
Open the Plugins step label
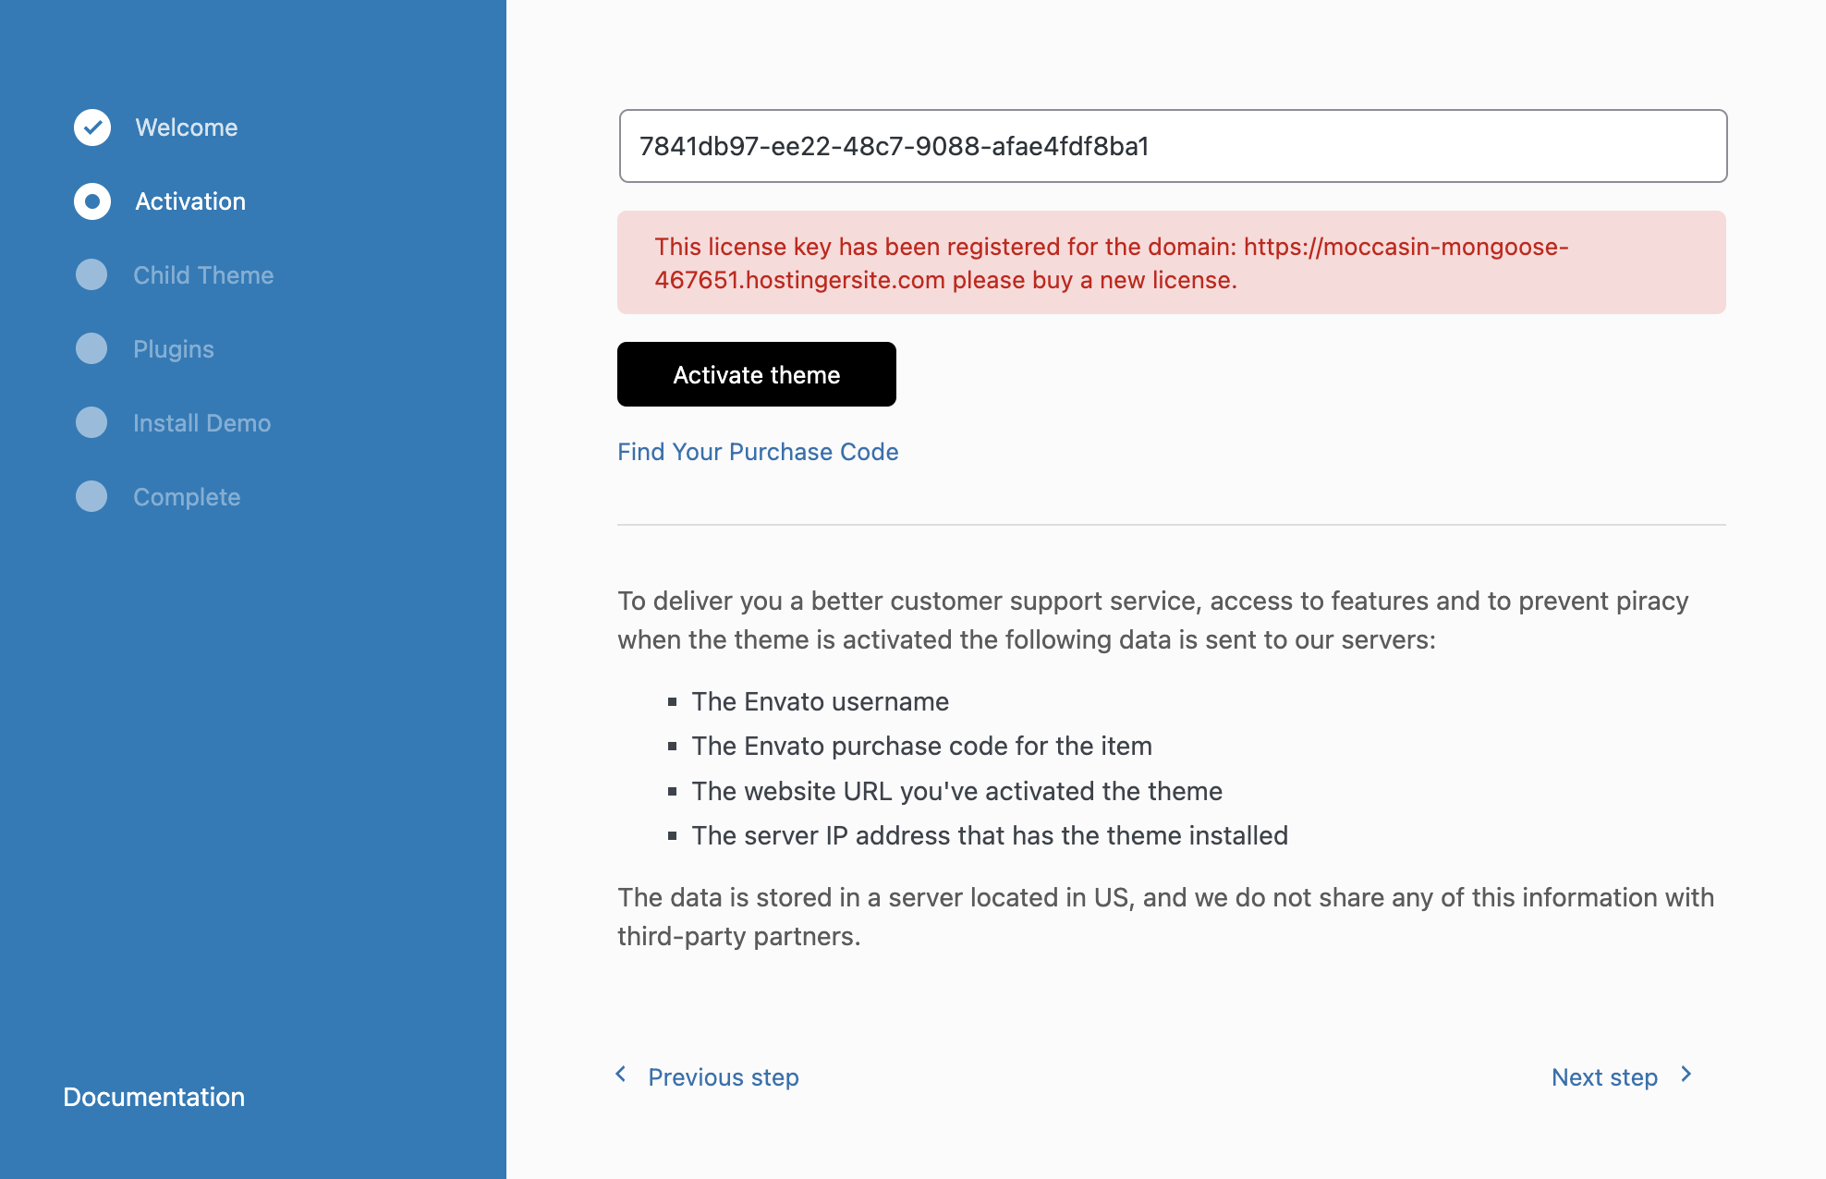coord(174,349)
